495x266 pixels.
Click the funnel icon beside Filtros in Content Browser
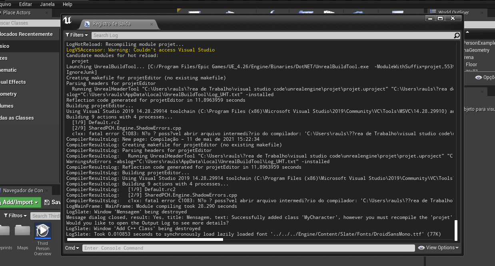[x=6, y=216]
